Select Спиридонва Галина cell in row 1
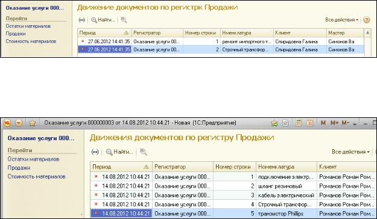 300,42
